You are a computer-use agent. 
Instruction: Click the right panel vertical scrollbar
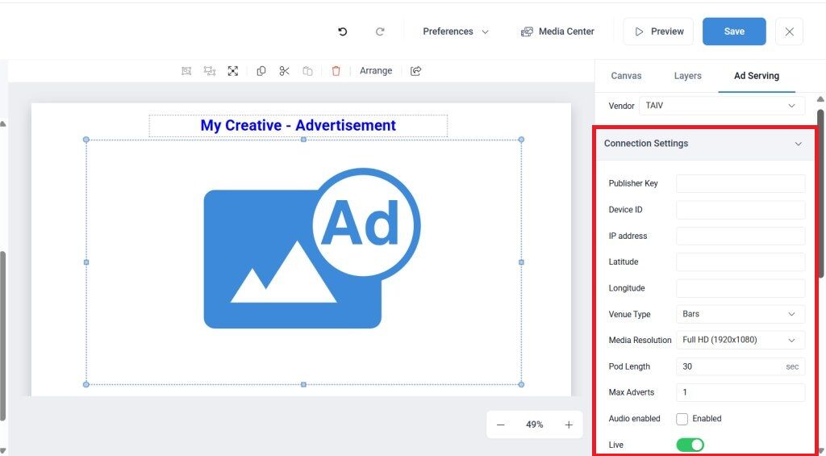(820, 193)
